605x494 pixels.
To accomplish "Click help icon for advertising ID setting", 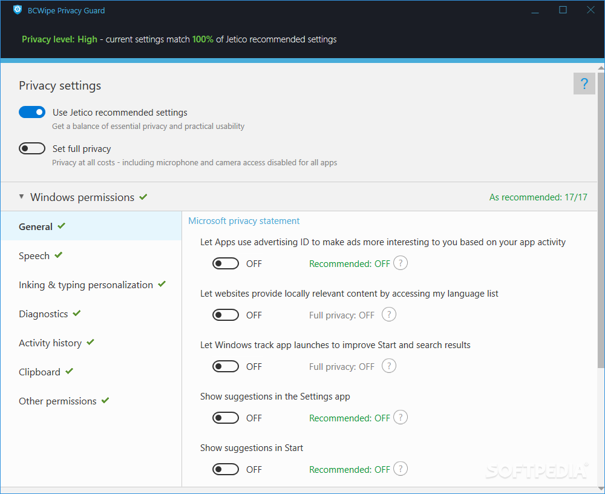I will pos(401,263).
